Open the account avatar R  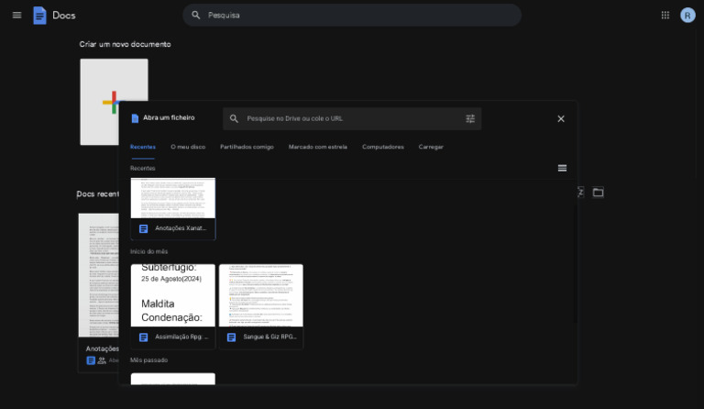click(x=687, y=16)
